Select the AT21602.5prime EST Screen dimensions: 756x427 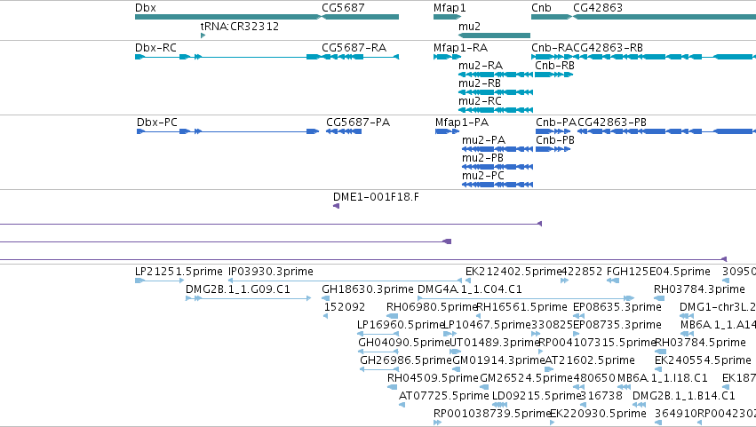[x=549, y=370]
